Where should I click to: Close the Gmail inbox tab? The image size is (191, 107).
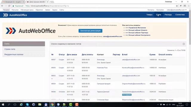tap(23, 2)
